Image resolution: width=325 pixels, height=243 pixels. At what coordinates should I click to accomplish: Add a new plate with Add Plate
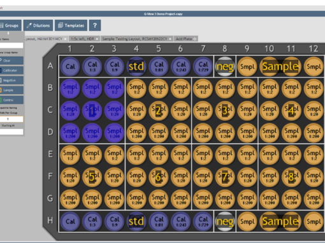click(186, 39)
